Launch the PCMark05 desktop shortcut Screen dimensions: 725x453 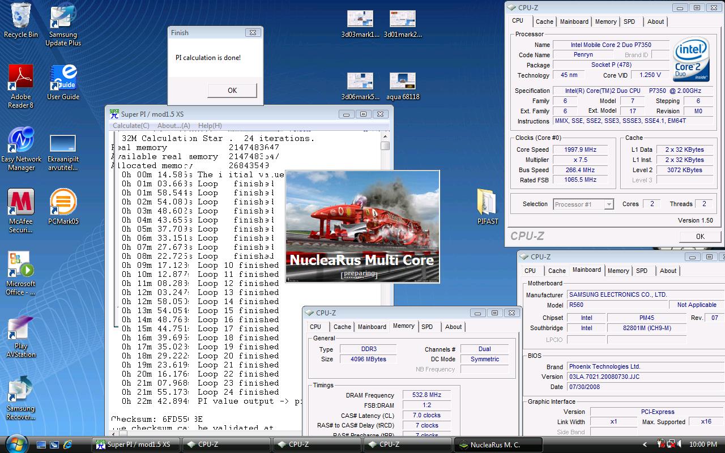(x=63, y=207)
